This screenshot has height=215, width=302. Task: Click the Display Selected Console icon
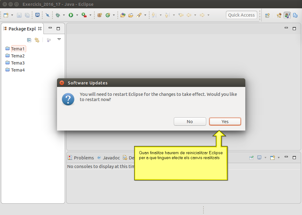[259, 158]
